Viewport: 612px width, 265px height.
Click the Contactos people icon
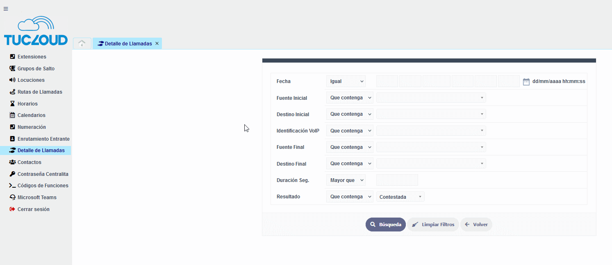pos(12,162)
